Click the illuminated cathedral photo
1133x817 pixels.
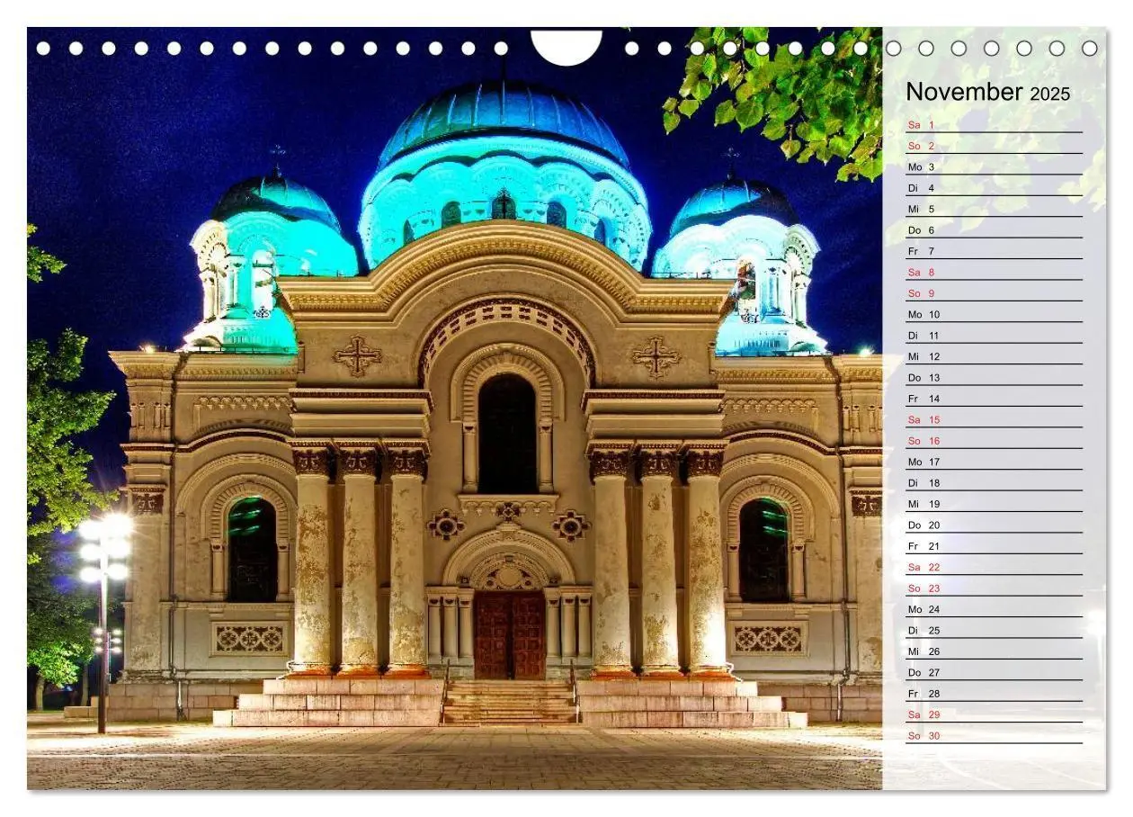pyautogui.click(x=455, y=408)
